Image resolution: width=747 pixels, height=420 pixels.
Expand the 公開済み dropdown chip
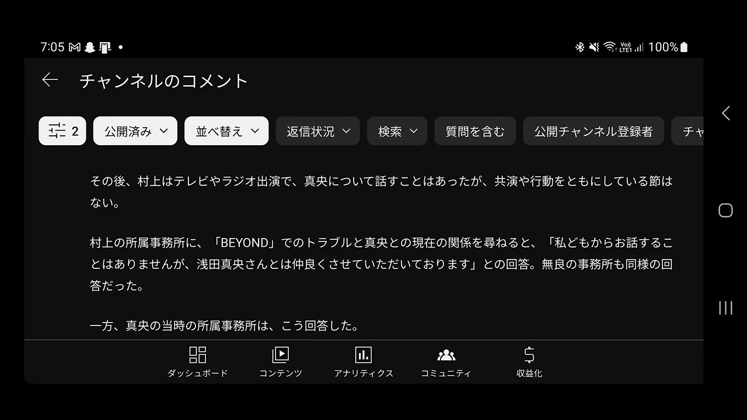pos(135,131)
